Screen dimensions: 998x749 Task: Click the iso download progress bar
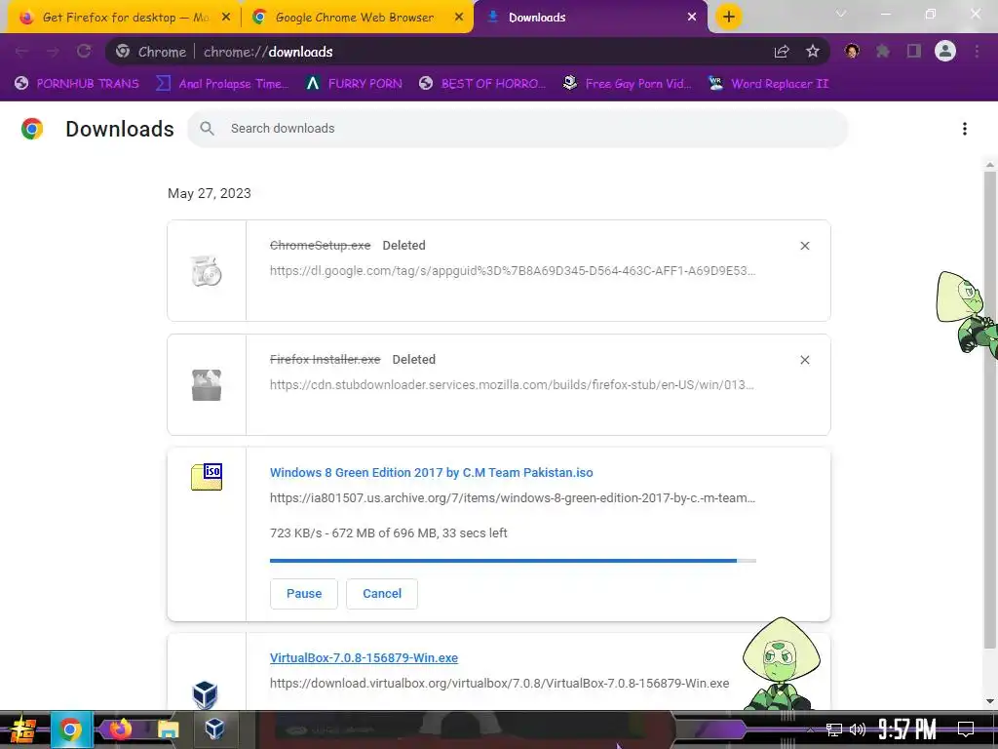(513, 561)
